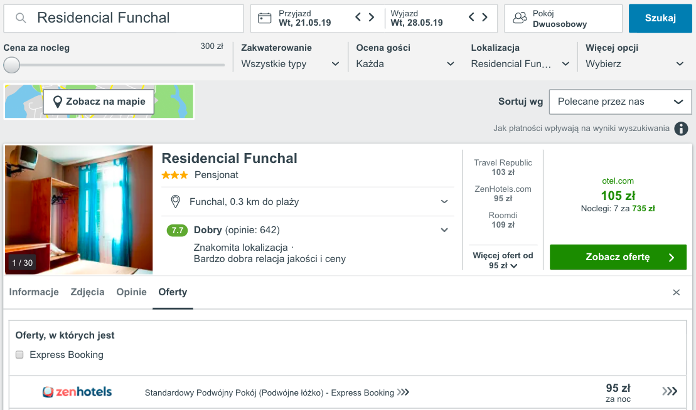
Task: Go to next arrival date
Action: click(372, 17)
